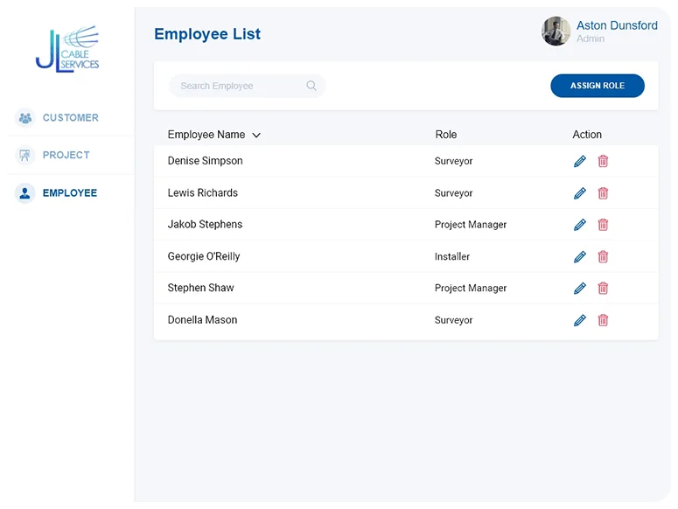Sort by Employee Name chevron
Image resolution: width=678 pixels, height=509 pixels.
coord(256,136)
